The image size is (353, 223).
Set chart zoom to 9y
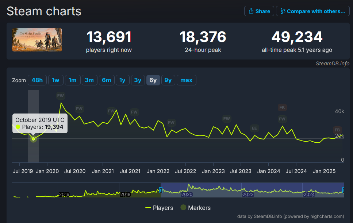(168, 80)
